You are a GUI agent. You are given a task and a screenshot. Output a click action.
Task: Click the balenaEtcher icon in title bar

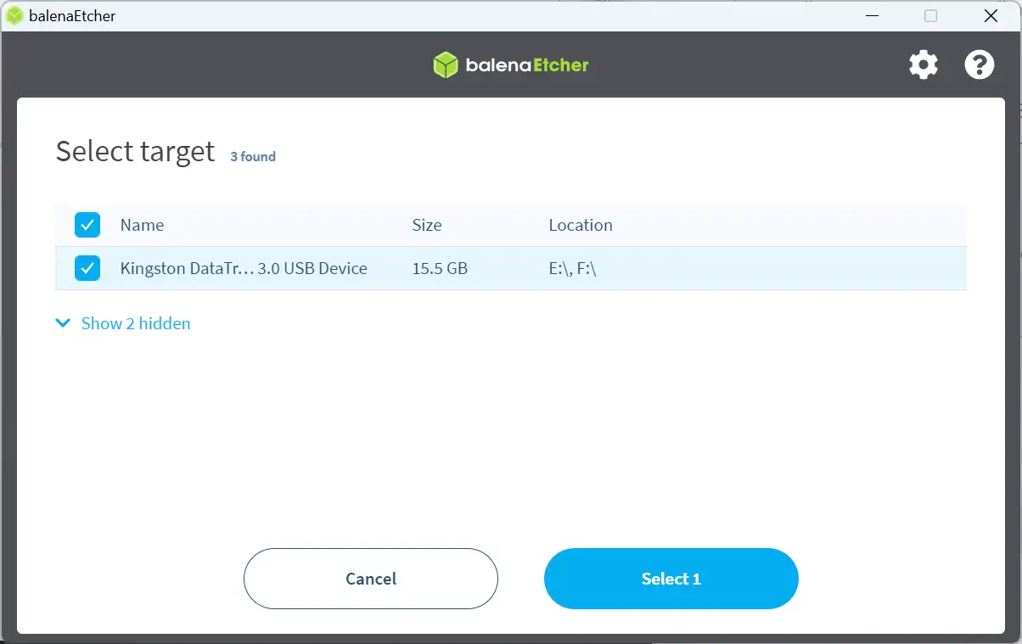click(14, 15)
